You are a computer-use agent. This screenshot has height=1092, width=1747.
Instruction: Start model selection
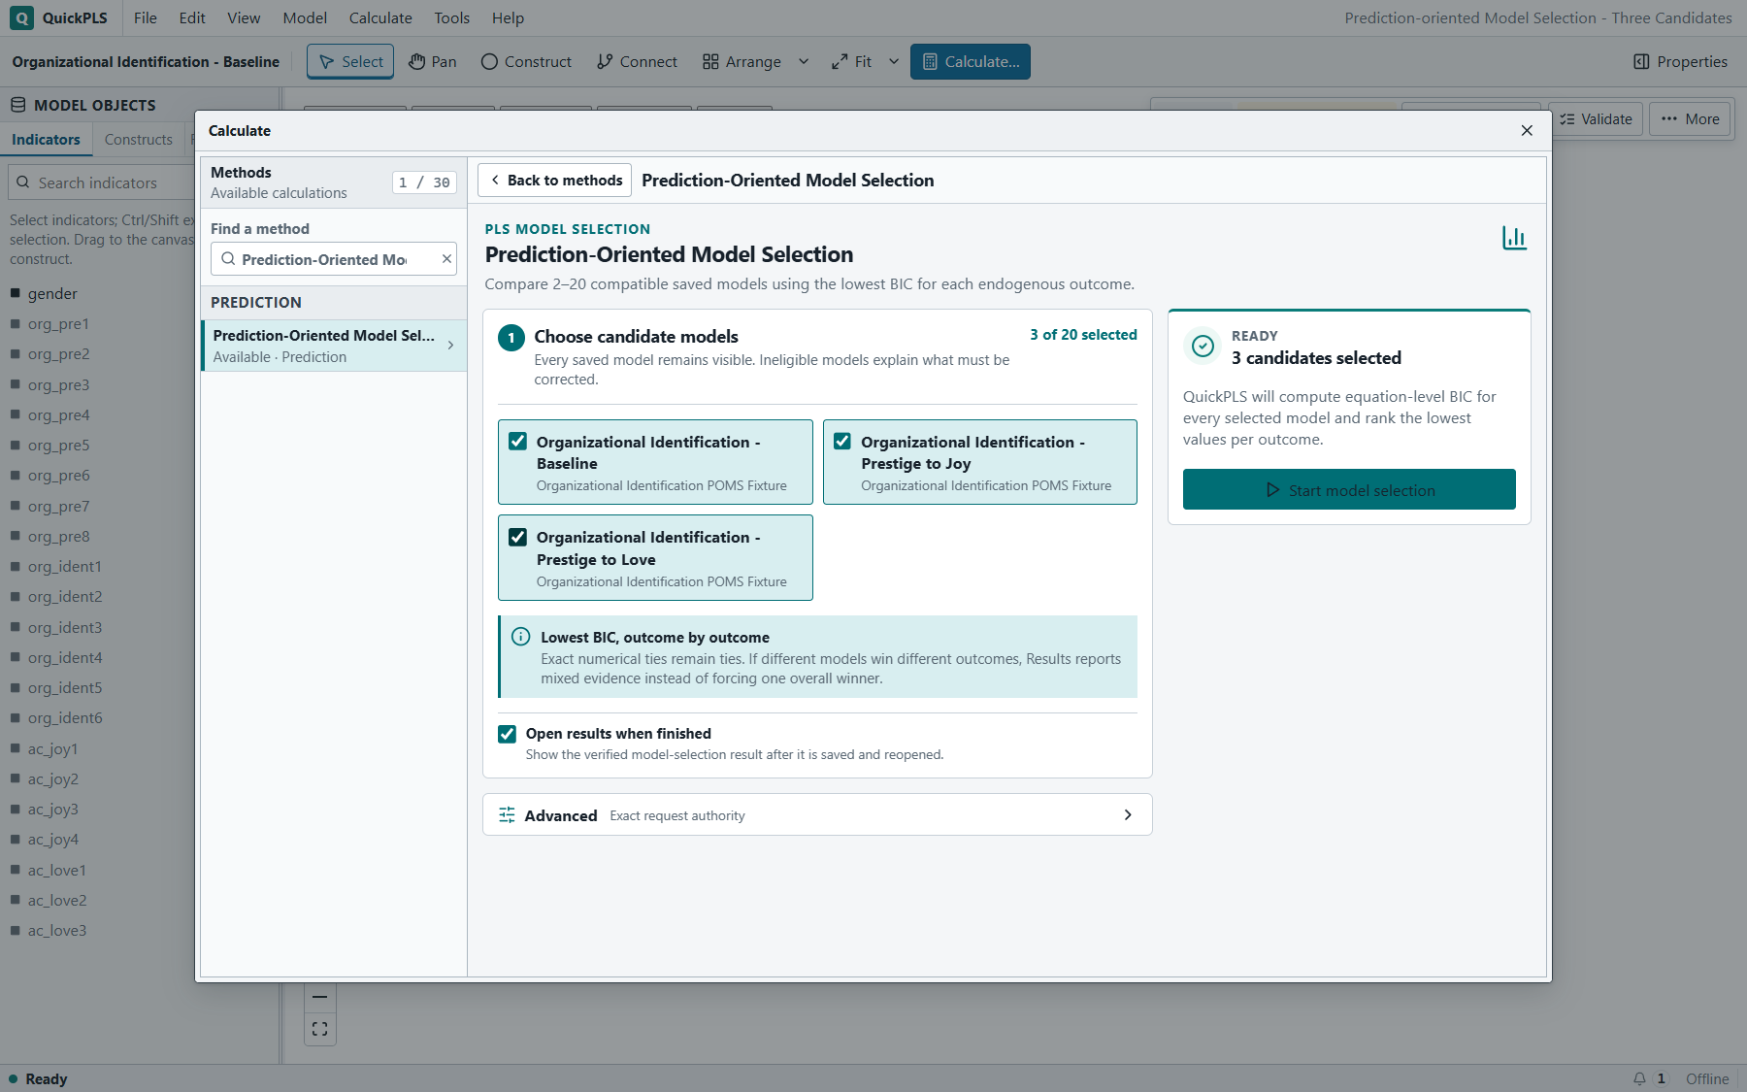pyautogui.click(x=1349, y=489)
